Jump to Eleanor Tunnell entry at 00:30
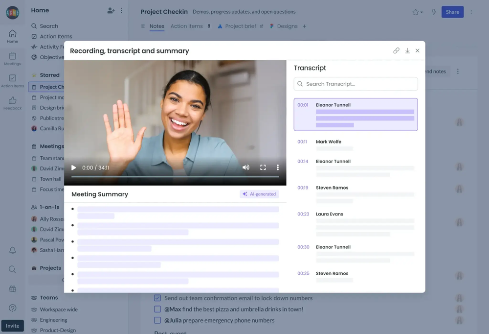 tap(356, 254)
